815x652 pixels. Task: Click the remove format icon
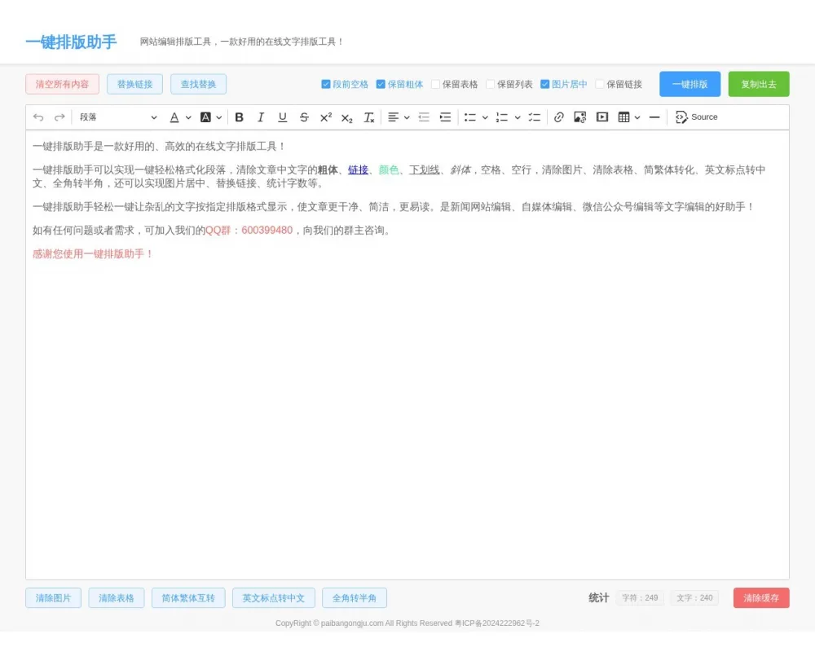[x=369, y=117]
